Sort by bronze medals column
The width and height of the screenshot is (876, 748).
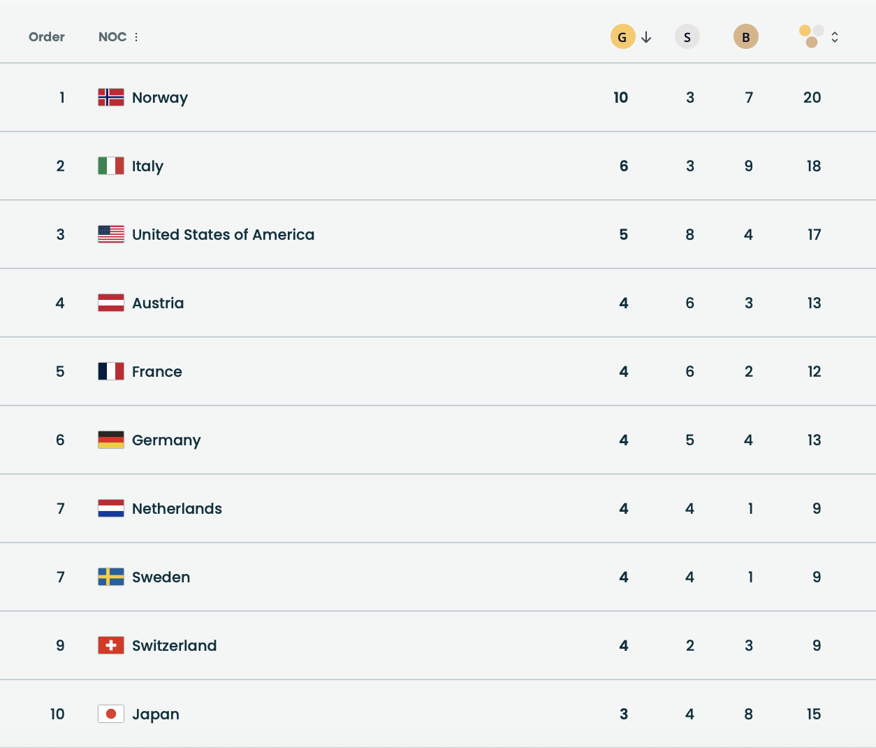coord(745,37)
